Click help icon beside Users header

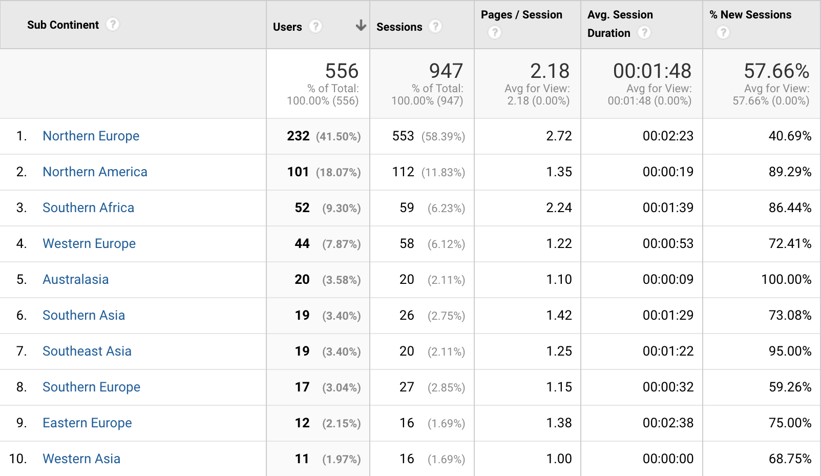[315, 26]
